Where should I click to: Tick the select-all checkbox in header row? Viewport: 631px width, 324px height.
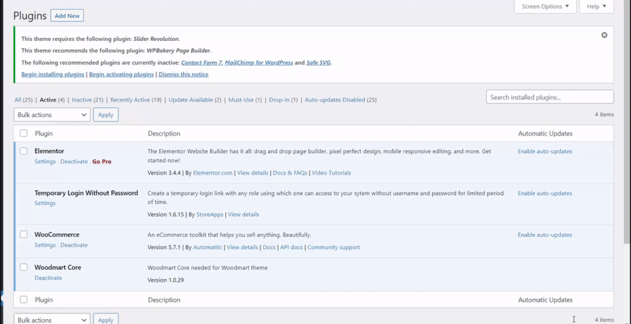(24, 133)
